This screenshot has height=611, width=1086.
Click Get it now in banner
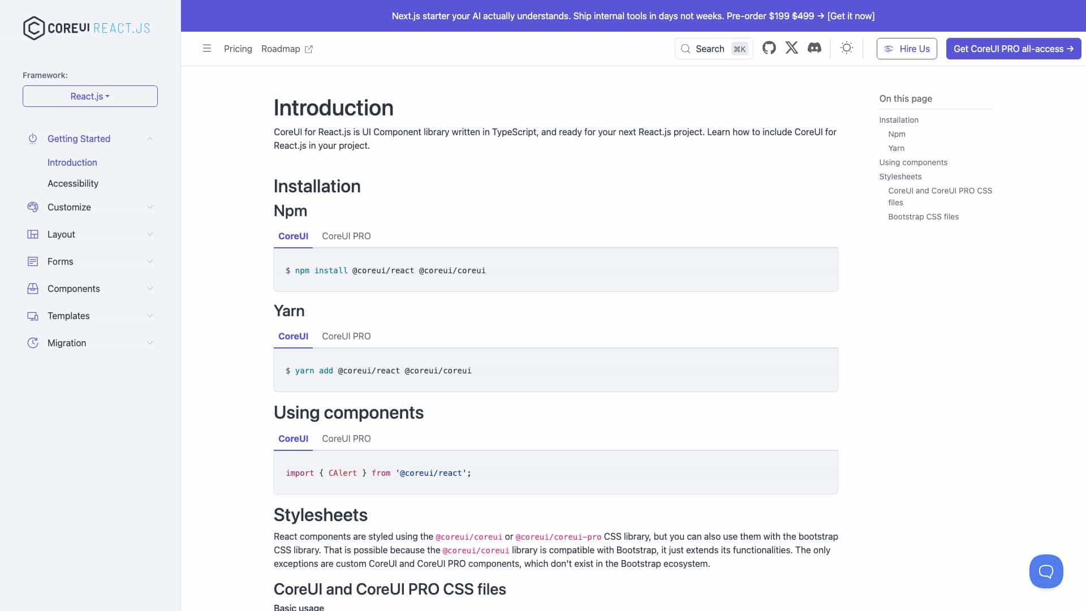pyautogui.click(x=851, y=16)
